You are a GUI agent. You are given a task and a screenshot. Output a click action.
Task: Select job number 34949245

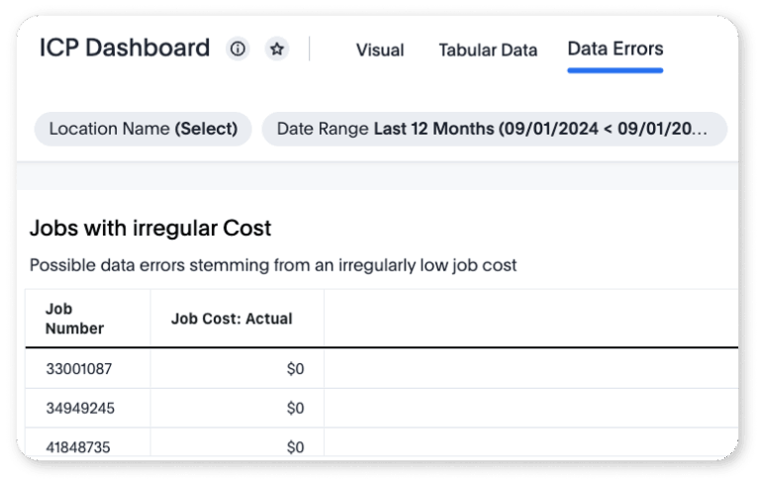pos(79,408)
